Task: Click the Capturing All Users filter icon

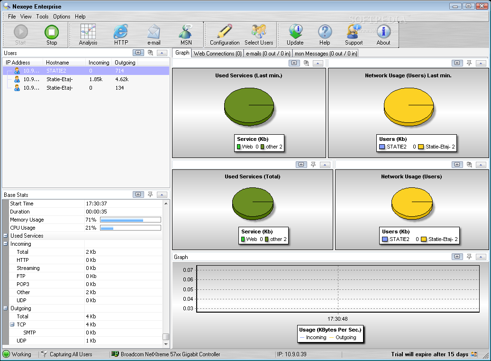Action: (44, 354)
